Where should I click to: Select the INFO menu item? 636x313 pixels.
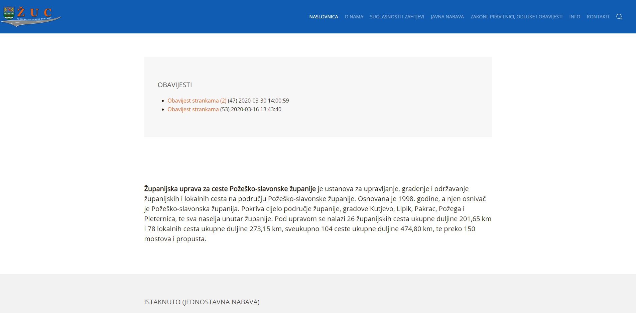pyautogui.click(x=575, y=17)
